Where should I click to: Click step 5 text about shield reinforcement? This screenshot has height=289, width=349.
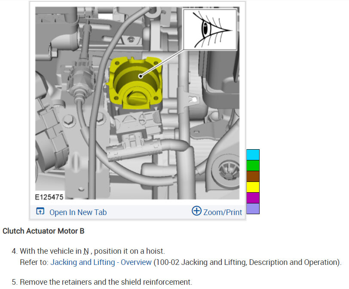[x=106, y=282]
